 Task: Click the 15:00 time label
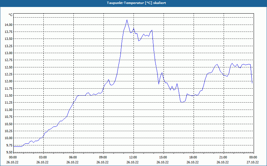(x=164, y=157)
